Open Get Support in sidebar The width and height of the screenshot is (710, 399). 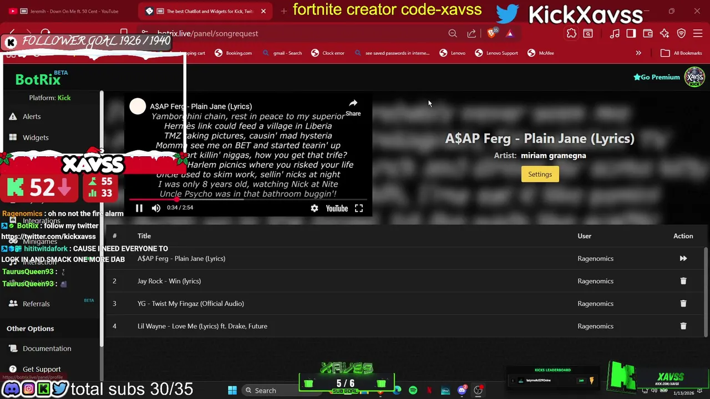42,369
